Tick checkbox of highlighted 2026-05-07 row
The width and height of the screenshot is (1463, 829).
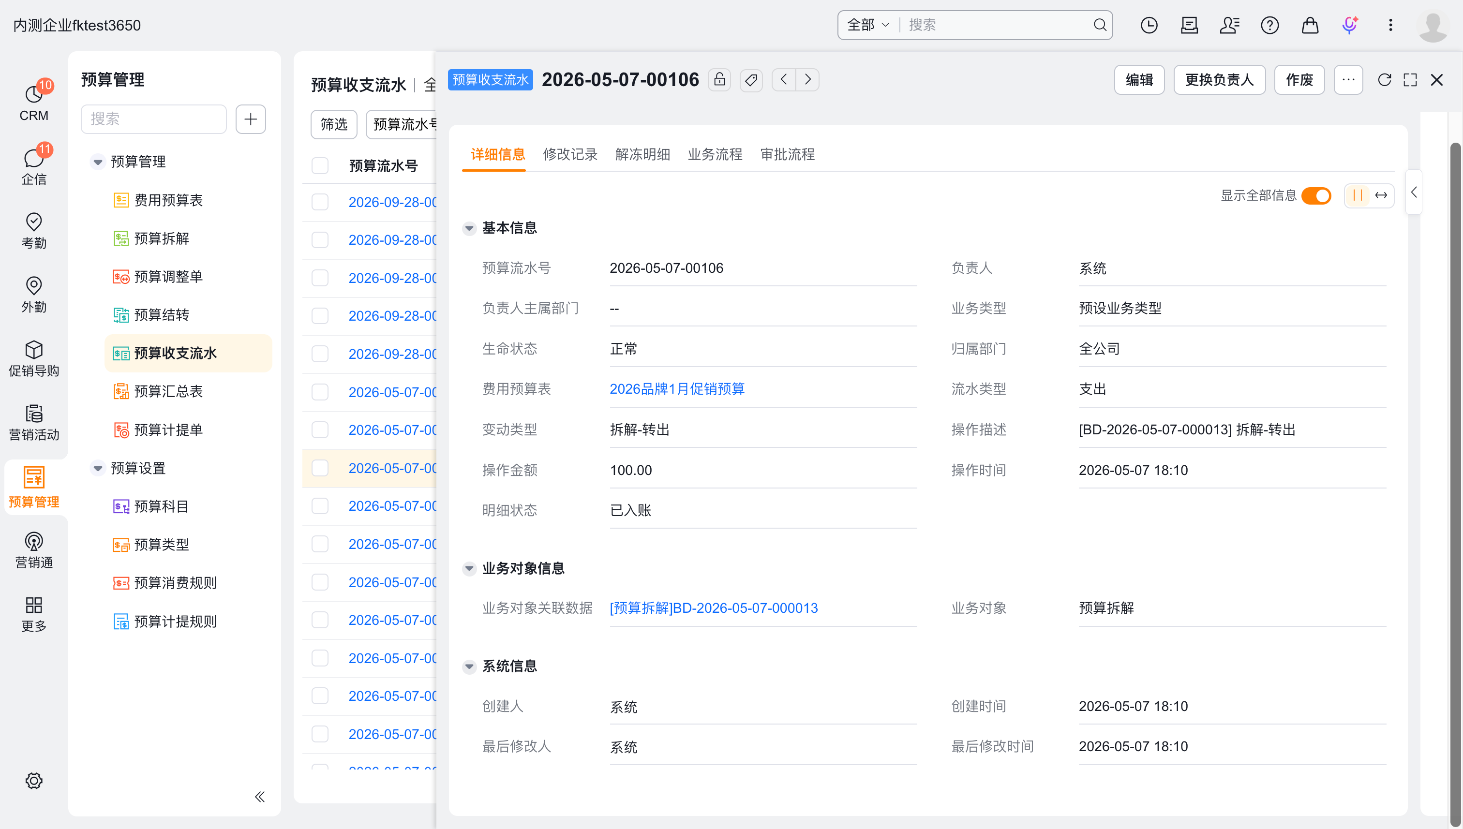[320, 468]
